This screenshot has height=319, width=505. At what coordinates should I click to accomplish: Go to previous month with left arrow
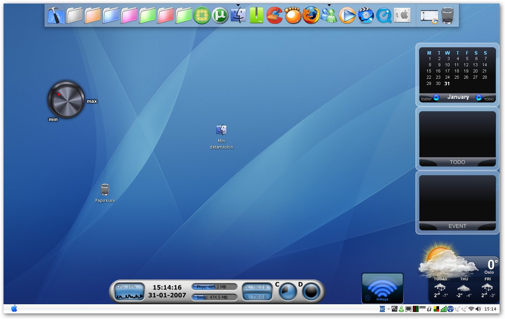click(x=436, y=98)
